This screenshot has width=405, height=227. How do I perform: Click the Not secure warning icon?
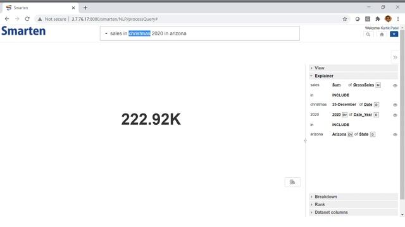40,19
